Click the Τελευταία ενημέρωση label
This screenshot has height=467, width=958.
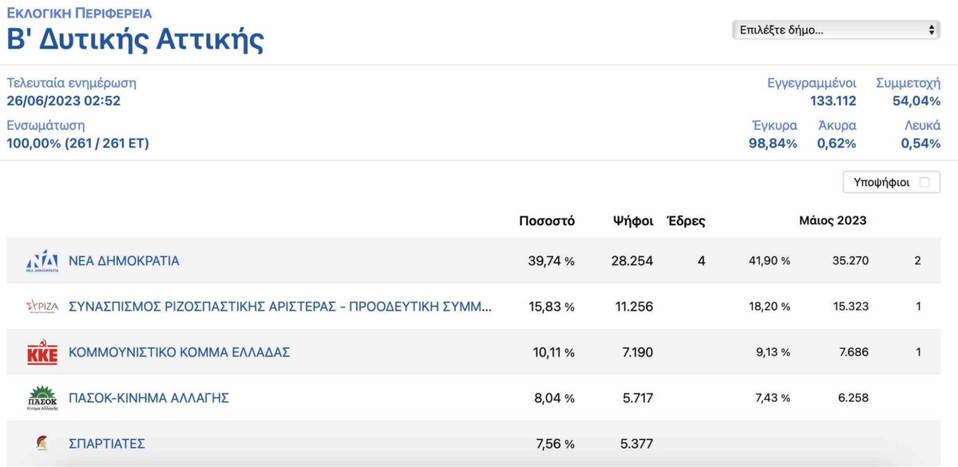[x=72, y=83]
